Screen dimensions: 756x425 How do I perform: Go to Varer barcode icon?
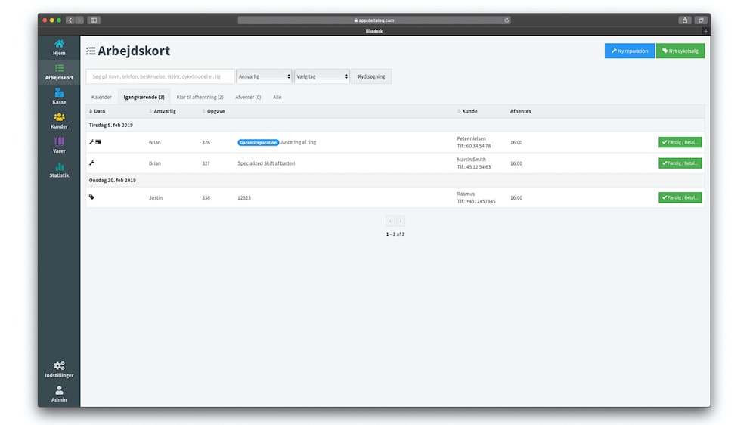click(59, 141)
